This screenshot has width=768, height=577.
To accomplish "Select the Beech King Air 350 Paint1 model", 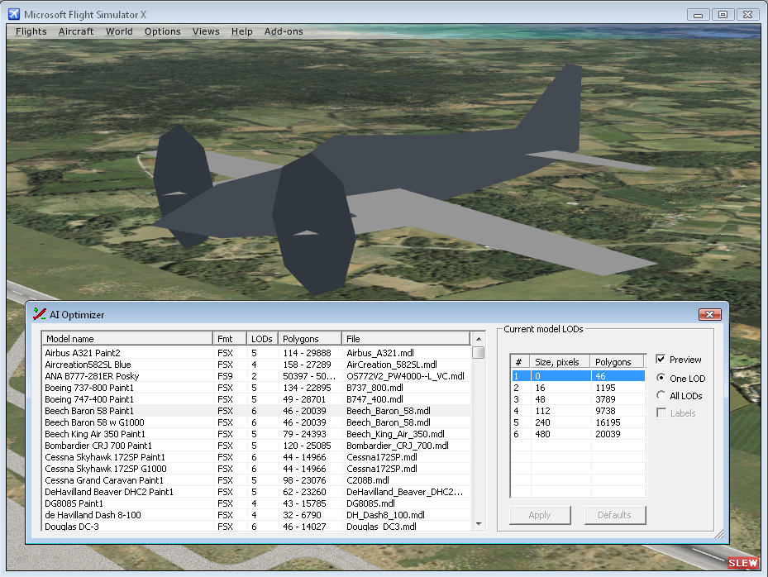I will 256,434.
